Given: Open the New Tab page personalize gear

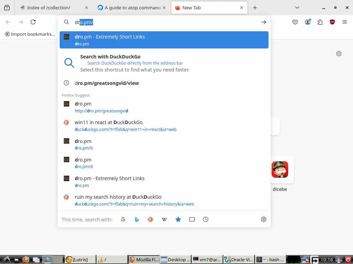Looking at the screenshot, I should click(x=339, y=54).
